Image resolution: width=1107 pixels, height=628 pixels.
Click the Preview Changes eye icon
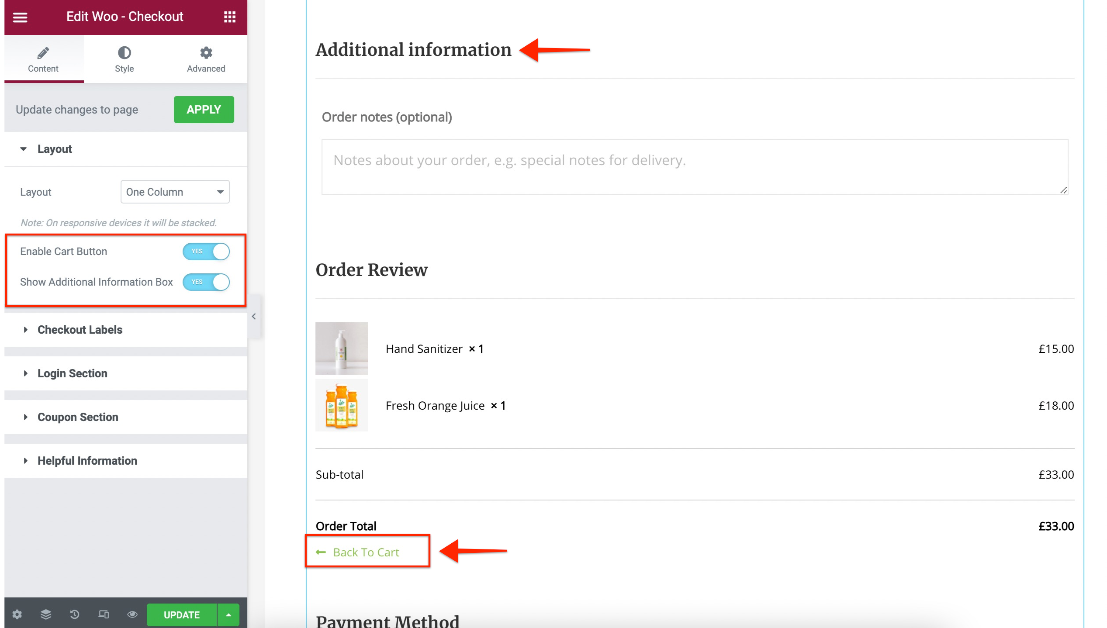coord(132,614)
